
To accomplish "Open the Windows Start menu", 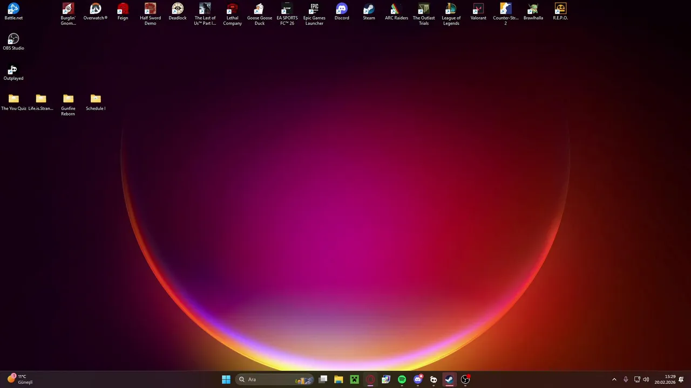I will (226, 379).
